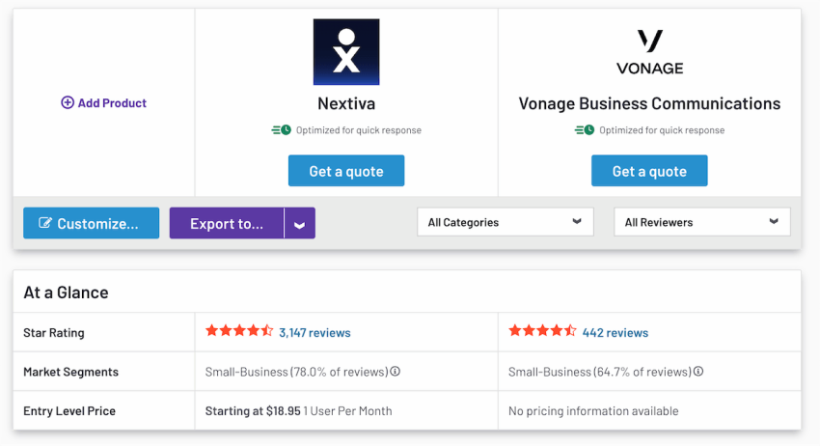This screenshot has width=820, height=446.
Task: Click the Export to button
Action: 227,223
